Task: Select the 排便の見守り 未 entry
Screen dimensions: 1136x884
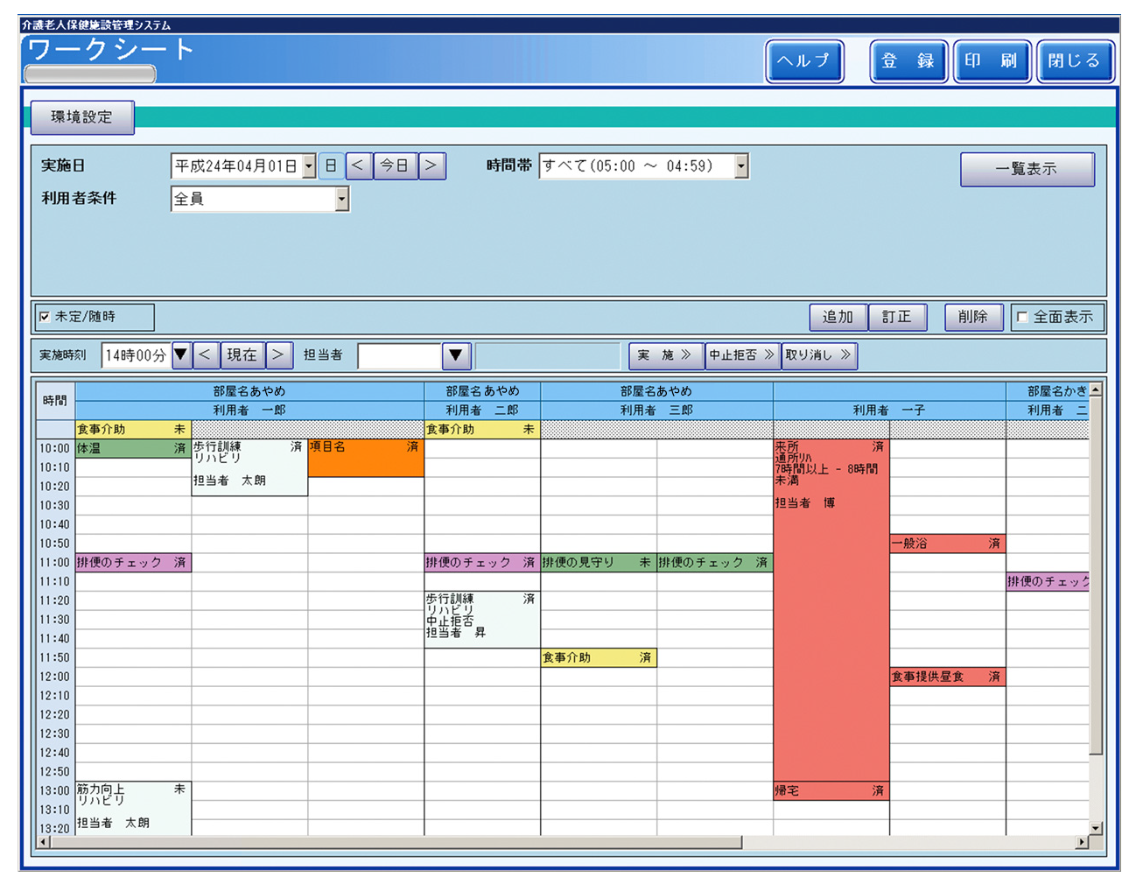Action: (598, 563)
